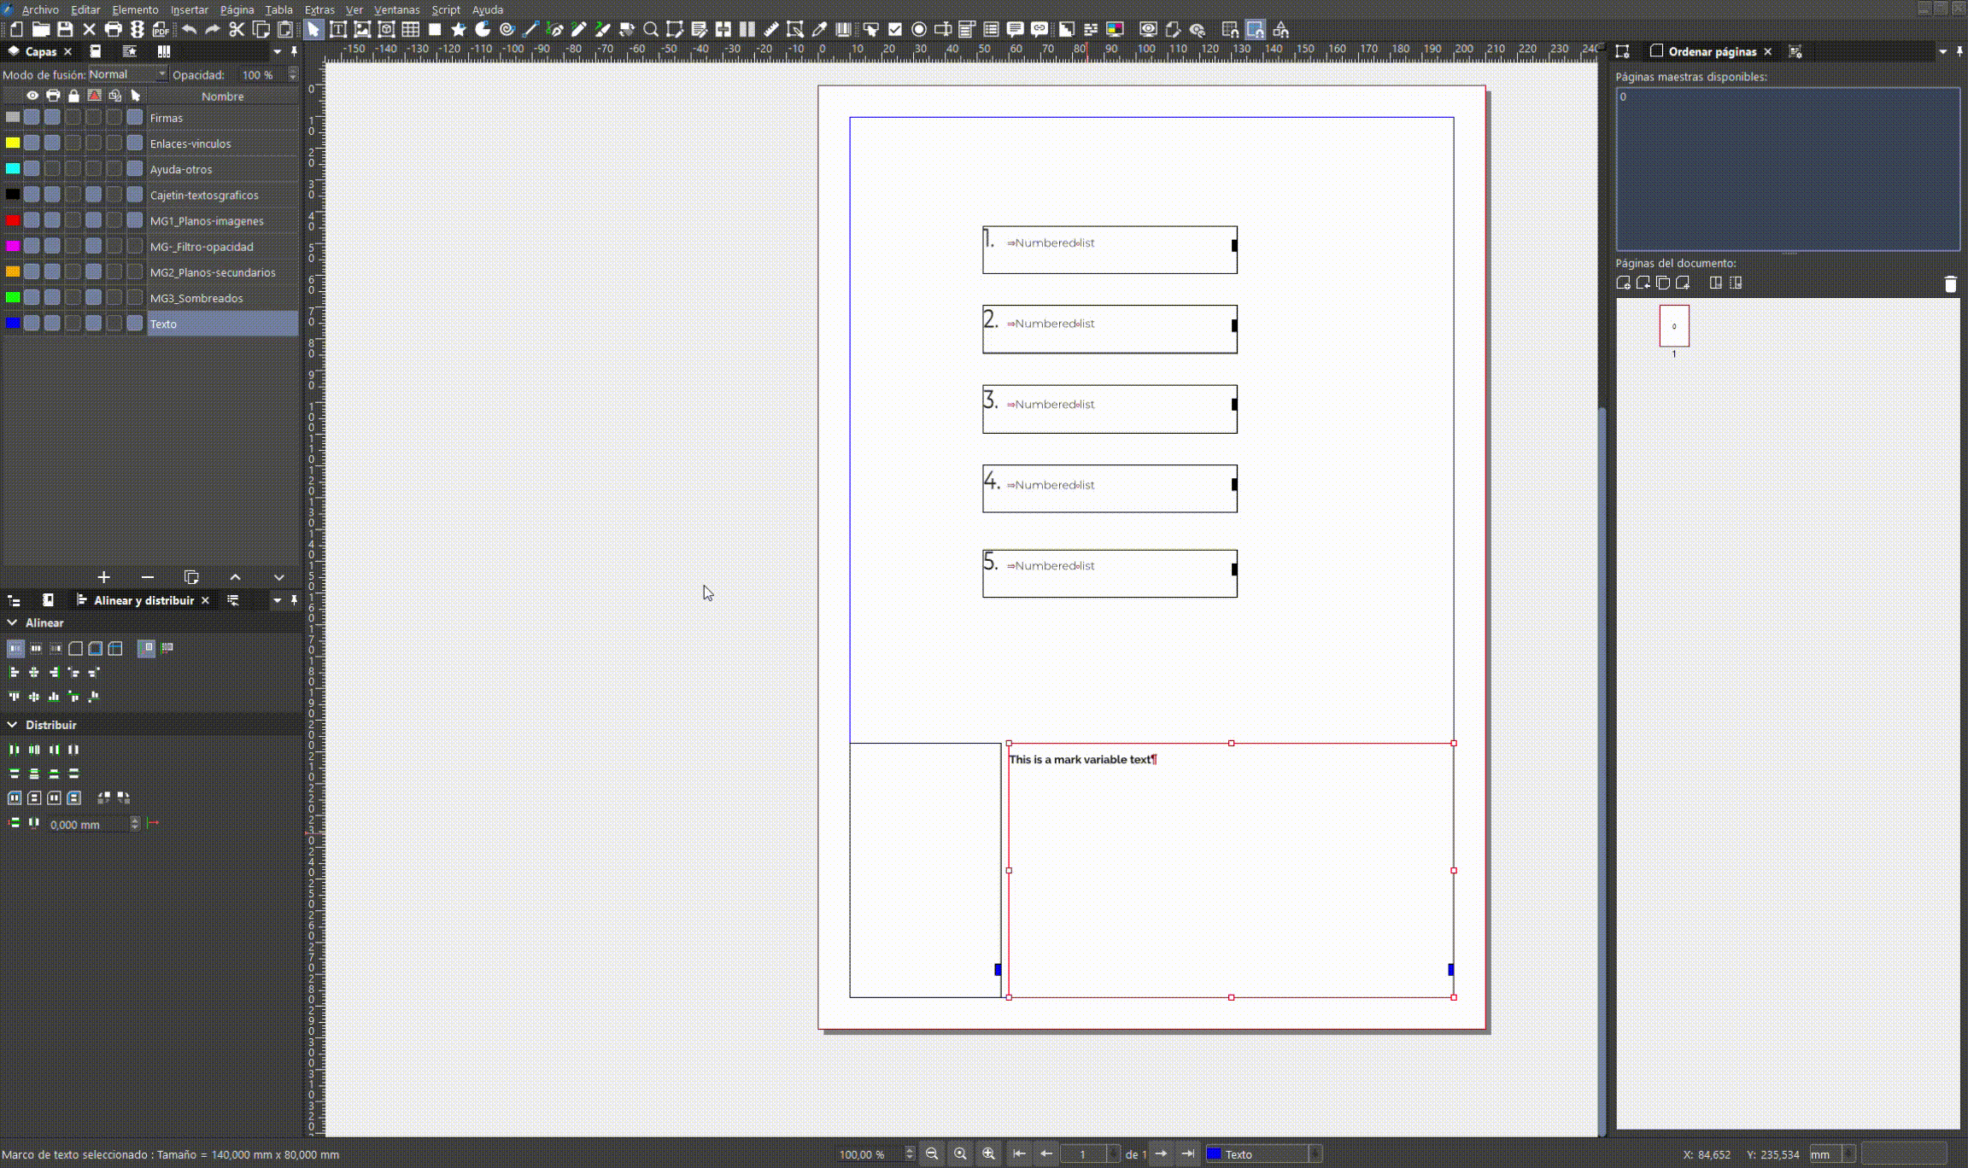The image size is (1968, 1168).
Task: Toggle visibility of MG3_Sombreados layer
Action: (32, 298)
